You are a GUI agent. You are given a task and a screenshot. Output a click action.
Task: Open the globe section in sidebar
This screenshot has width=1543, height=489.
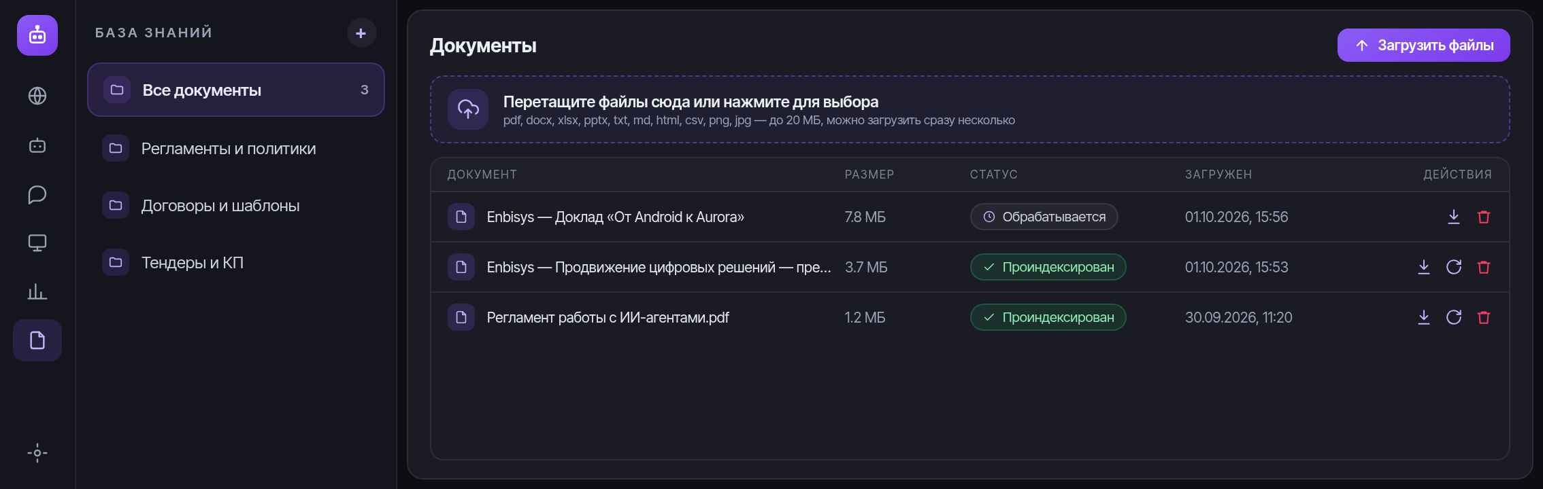point(37,96)
